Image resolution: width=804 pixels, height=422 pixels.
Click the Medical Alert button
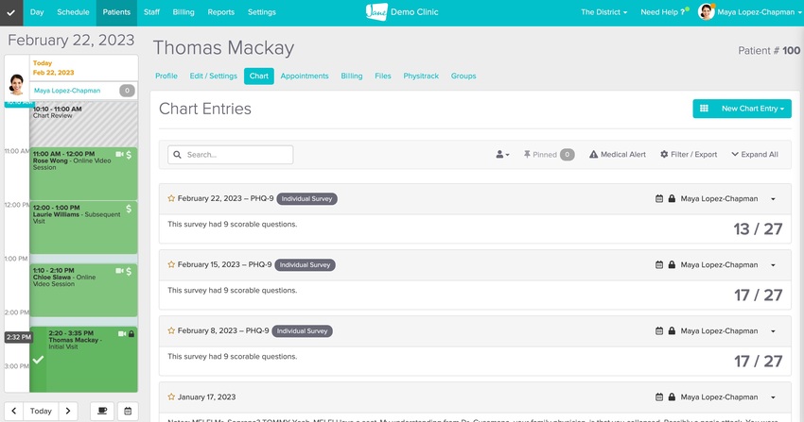click(x=618, y=155)
